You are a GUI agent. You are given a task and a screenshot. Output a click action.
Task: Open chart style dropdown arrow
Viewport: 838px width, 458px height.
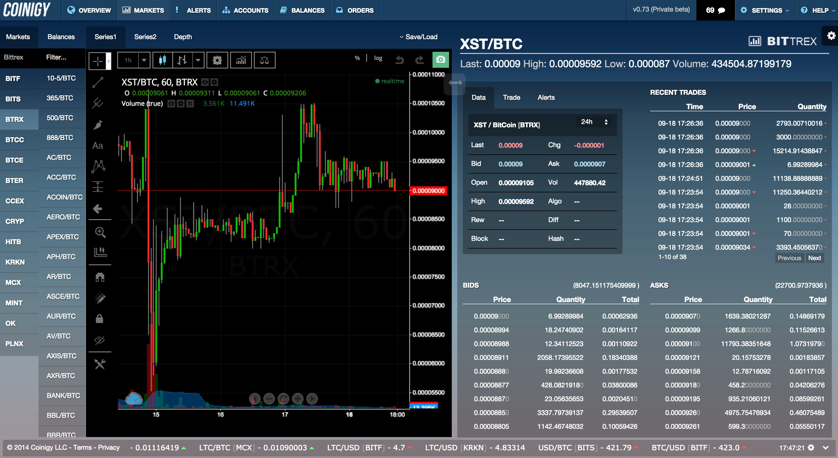point(198,60)
